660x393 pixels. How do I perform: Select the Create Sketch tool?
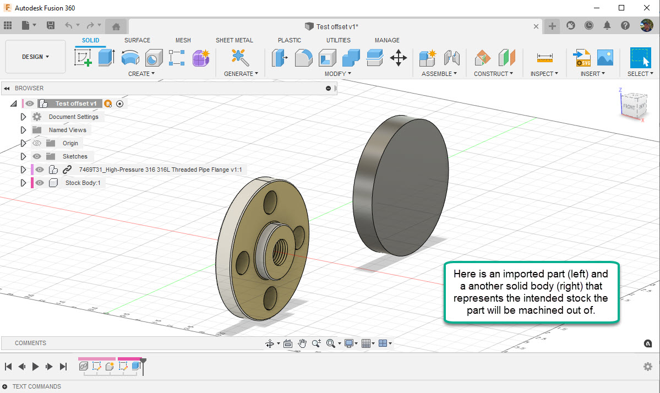coord(84,57)
